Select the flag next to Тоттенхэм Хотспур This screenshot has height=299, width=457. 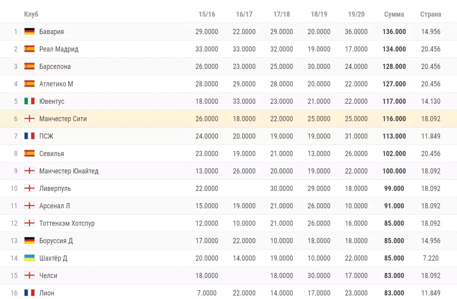coord(29,223)
